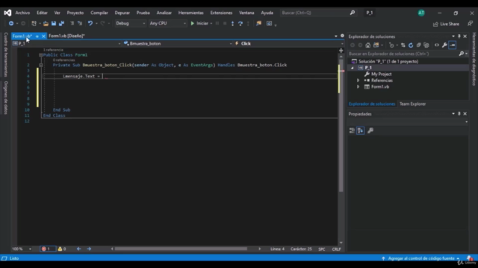The width and height of the screenshot is (478, 268).
Task: Click the Undo arrow icon
Action: 90,23
